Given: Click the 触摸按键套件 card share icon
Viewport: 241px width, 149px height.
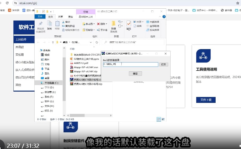Looking at the screenshot, I should pos(71,126).
